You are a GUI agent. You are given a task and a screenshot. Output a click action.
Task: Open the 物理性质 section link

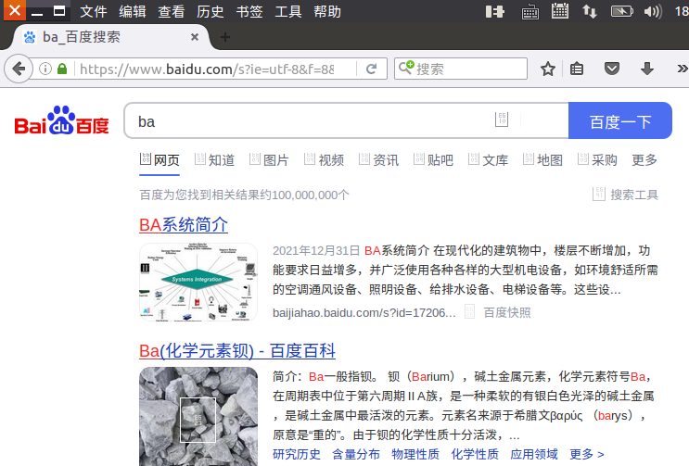(415, 454)
